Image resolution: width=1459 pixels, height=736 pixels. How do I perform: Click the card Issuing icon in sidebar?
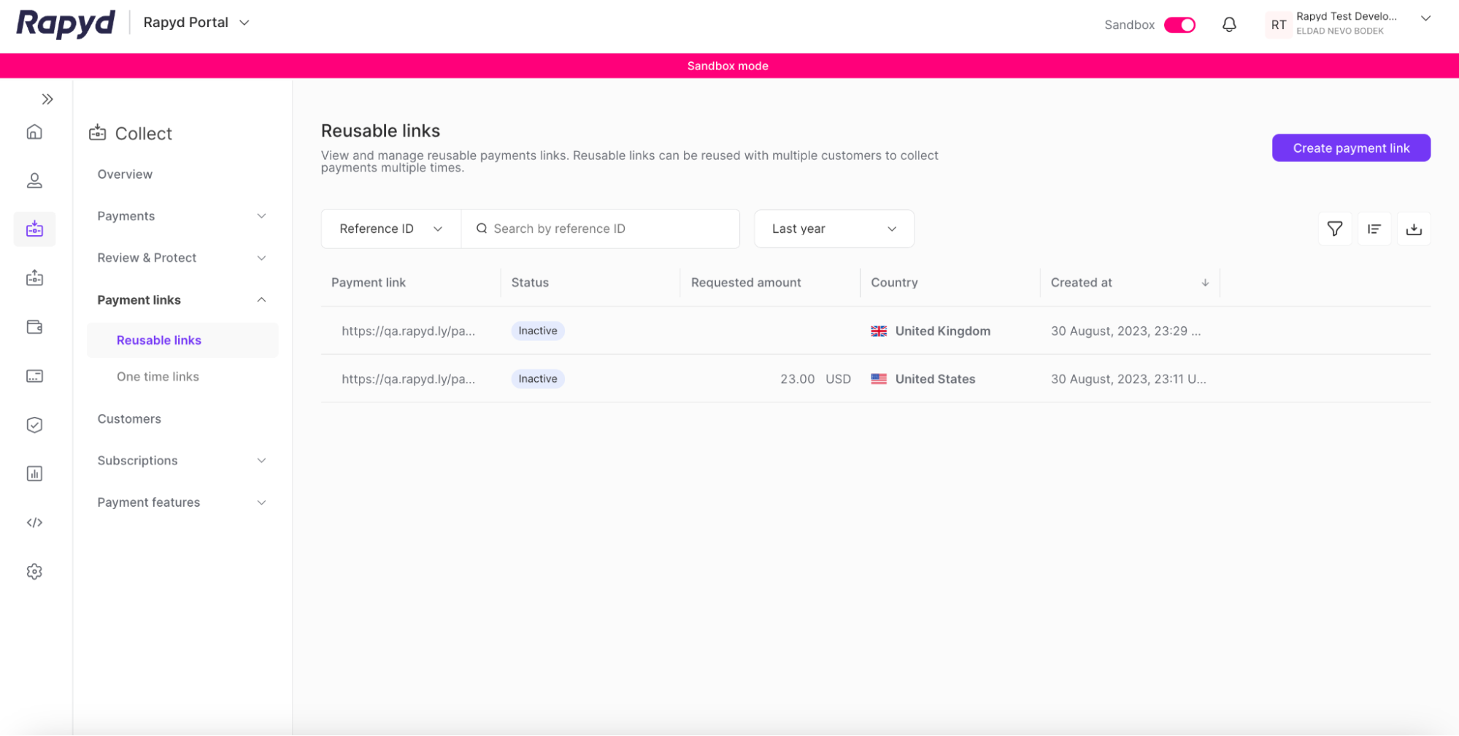[34, 375]
